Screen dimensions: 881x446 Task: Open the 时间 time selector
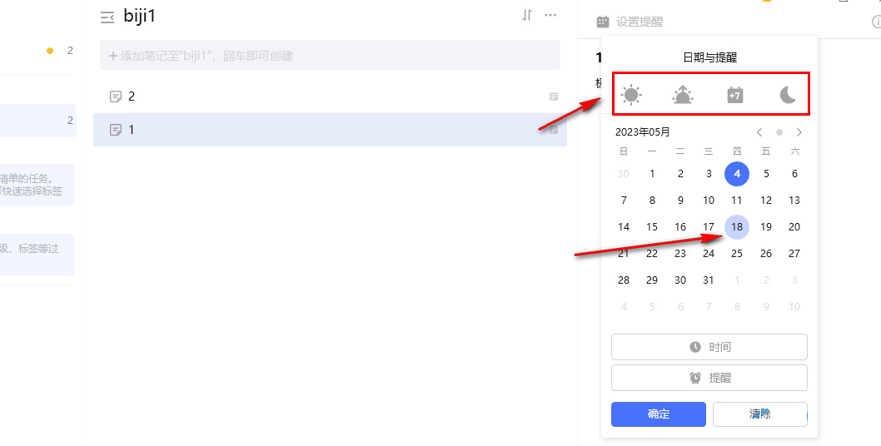709,347
